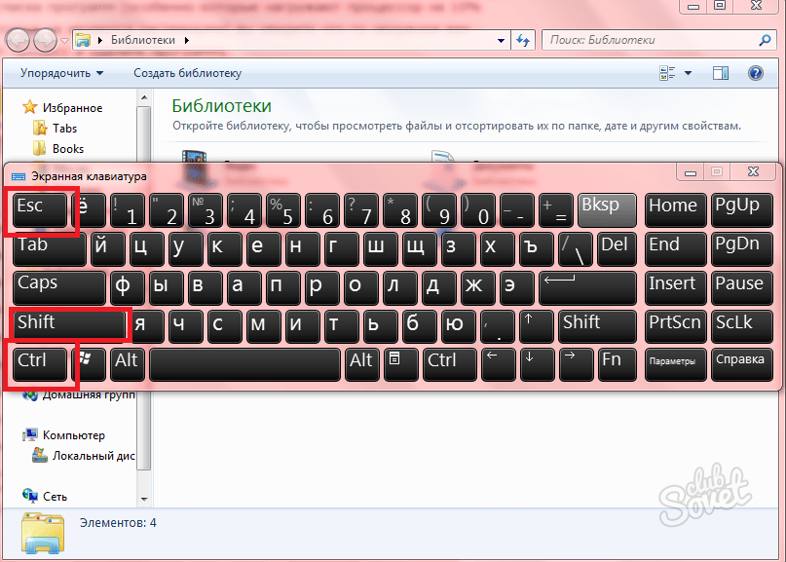
Task: Click the Enter key with return arrow
Action: click(587, 288)
